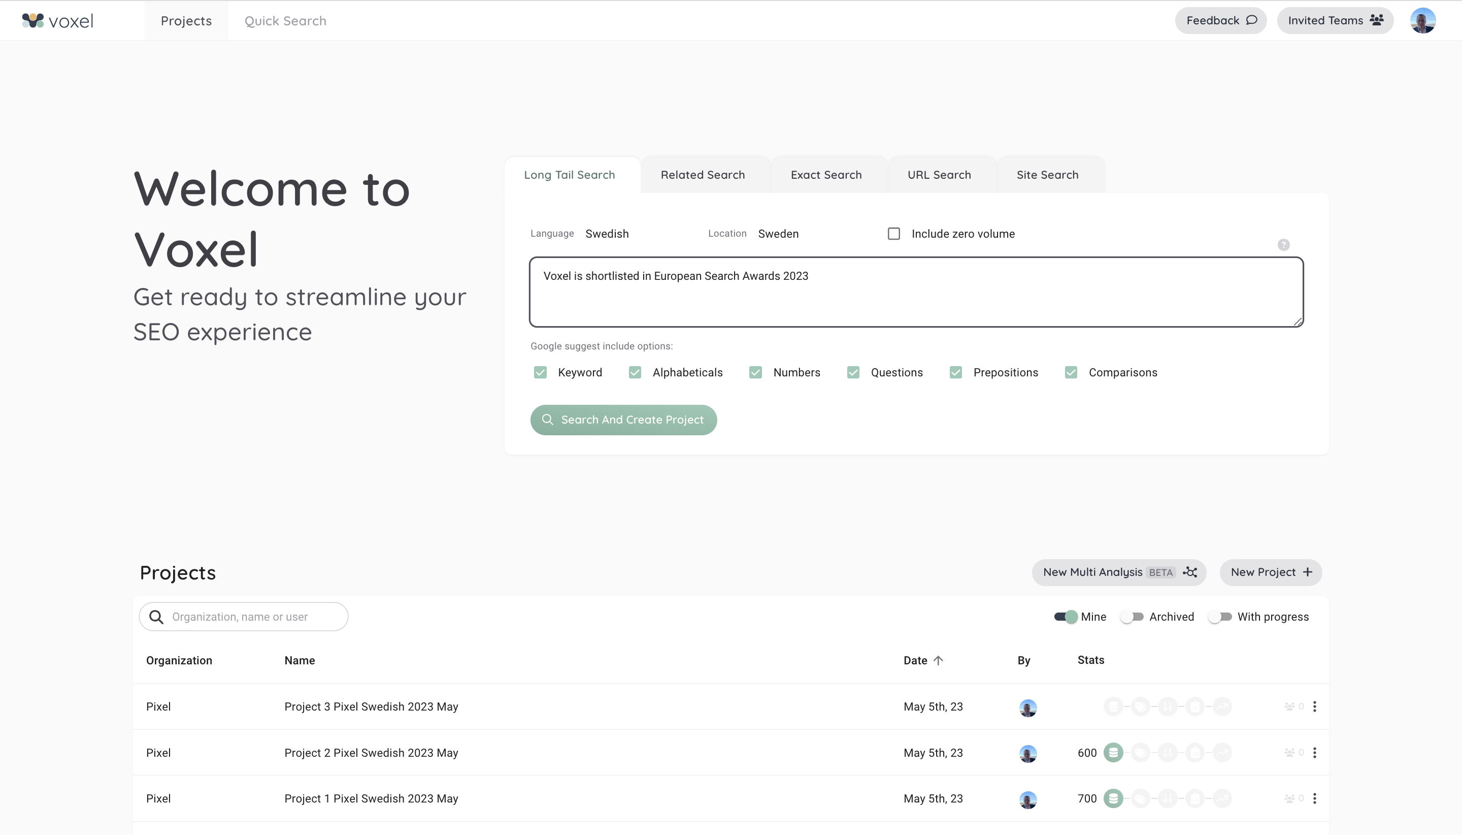Click the help question mark icon
This screenshot has width=1462, height=835.
click(x=1283, y=245)
